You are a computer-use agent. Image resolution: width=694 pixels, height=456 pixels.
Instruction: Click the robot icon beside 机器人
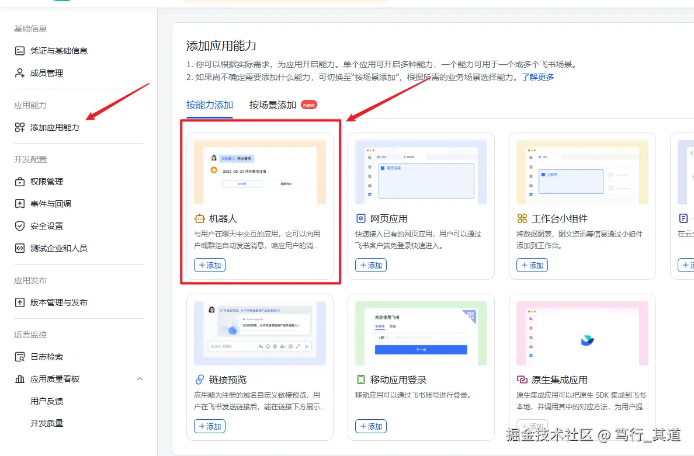(x=200, y=218)
